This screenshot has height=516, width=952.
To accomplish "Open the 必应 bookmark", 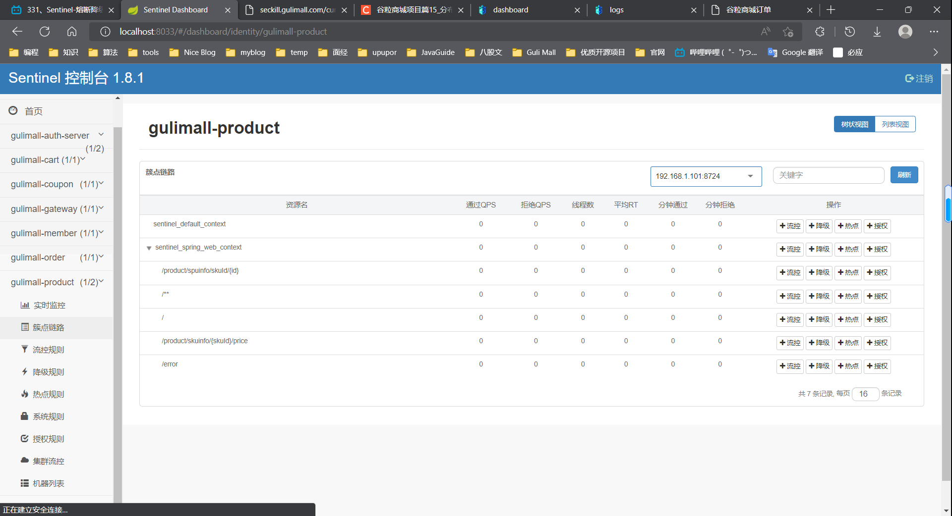I will pos(848,52).
